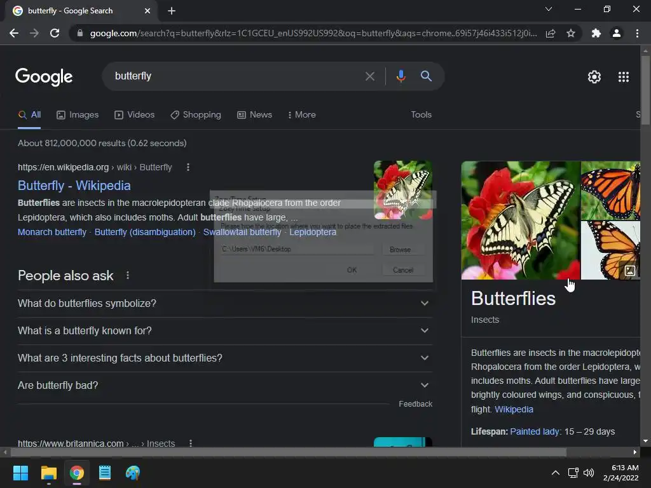This screenshot has width=651, height=488.
Task: Go back with the browser back arrow
Action: click(x=14, y=33)
